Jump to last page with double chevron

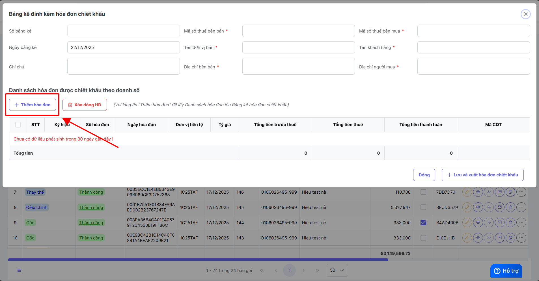click(x=317, y=271)
